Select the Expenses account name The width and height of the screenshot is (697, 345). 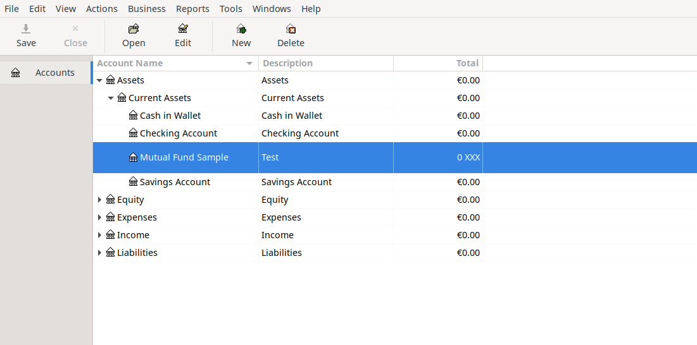tap(137, 217)
